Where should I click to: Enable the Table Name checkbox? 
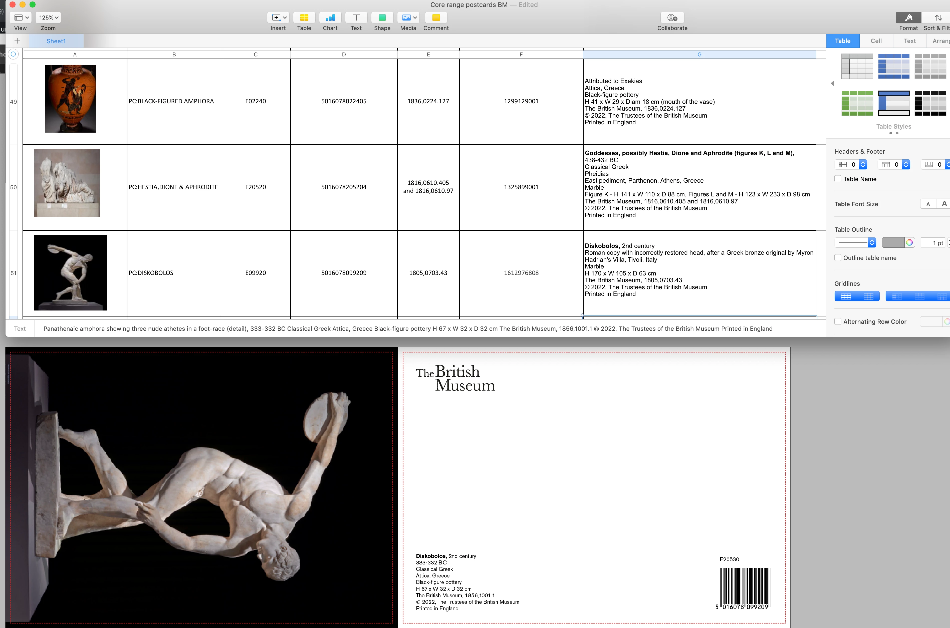[x=838, y=179]
